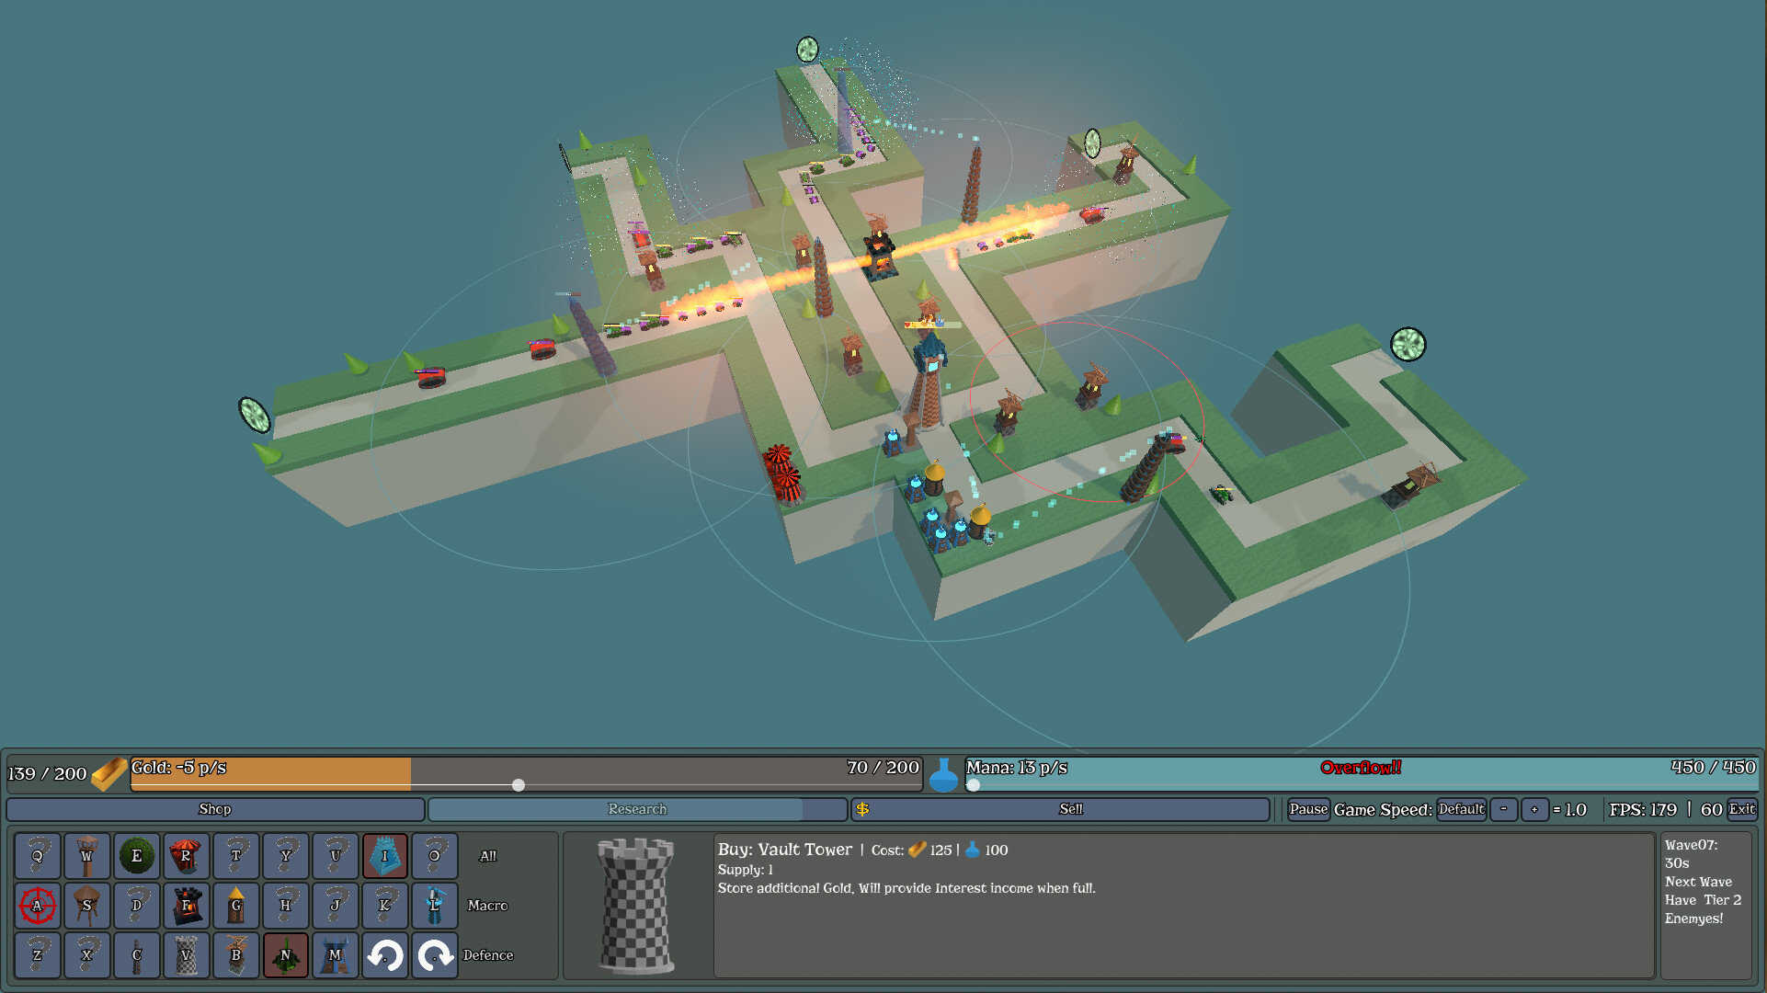1767x993 pixels.
Task: Select the yellow-roofed tower on G slot
Action: (235, 905)
